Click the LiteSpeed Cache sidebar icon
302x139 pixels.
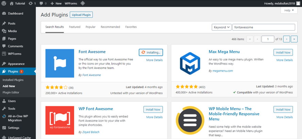coord(4,137)
